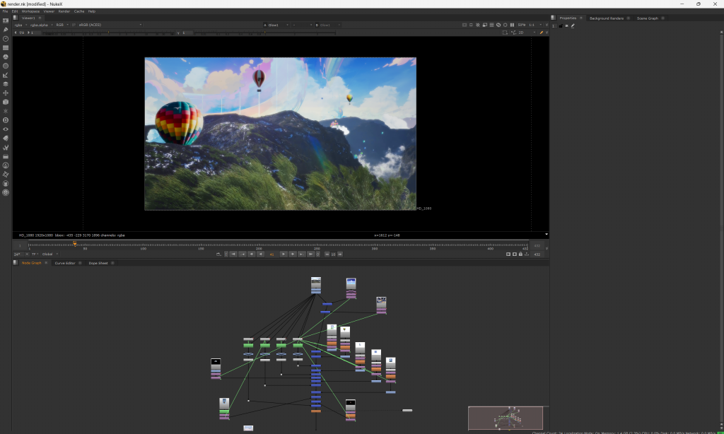
Task: Toggle the properties panel lock icon
Action: click(561, 25)
